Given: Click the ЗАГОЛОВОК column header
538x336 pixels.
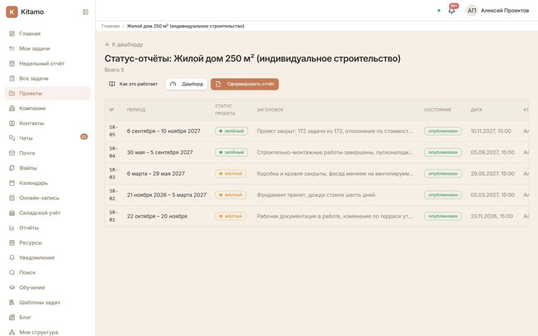Looking at the screenshot, I should [270, 110].
